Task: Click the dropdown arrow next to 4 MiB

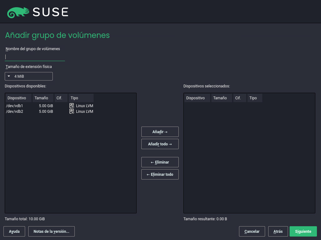Action: 9,76
